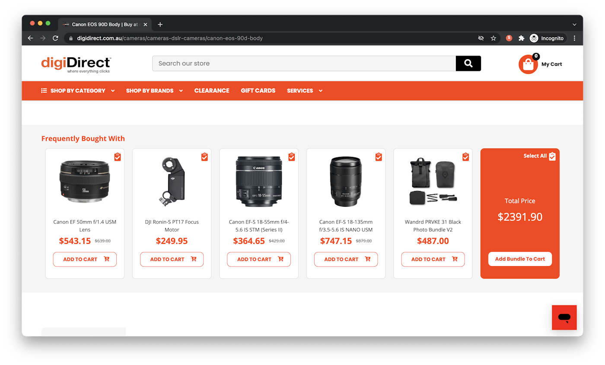Click the digiDirect logo
605x365 pixels.
tap(76, 65)
